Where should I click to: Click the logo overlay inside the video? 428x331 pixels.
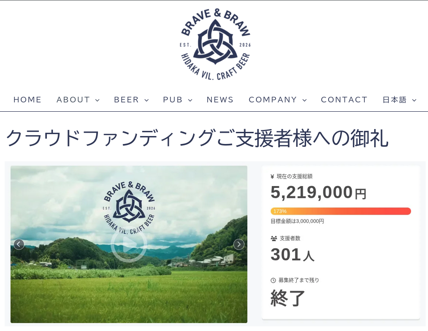(x=129, y=205)
